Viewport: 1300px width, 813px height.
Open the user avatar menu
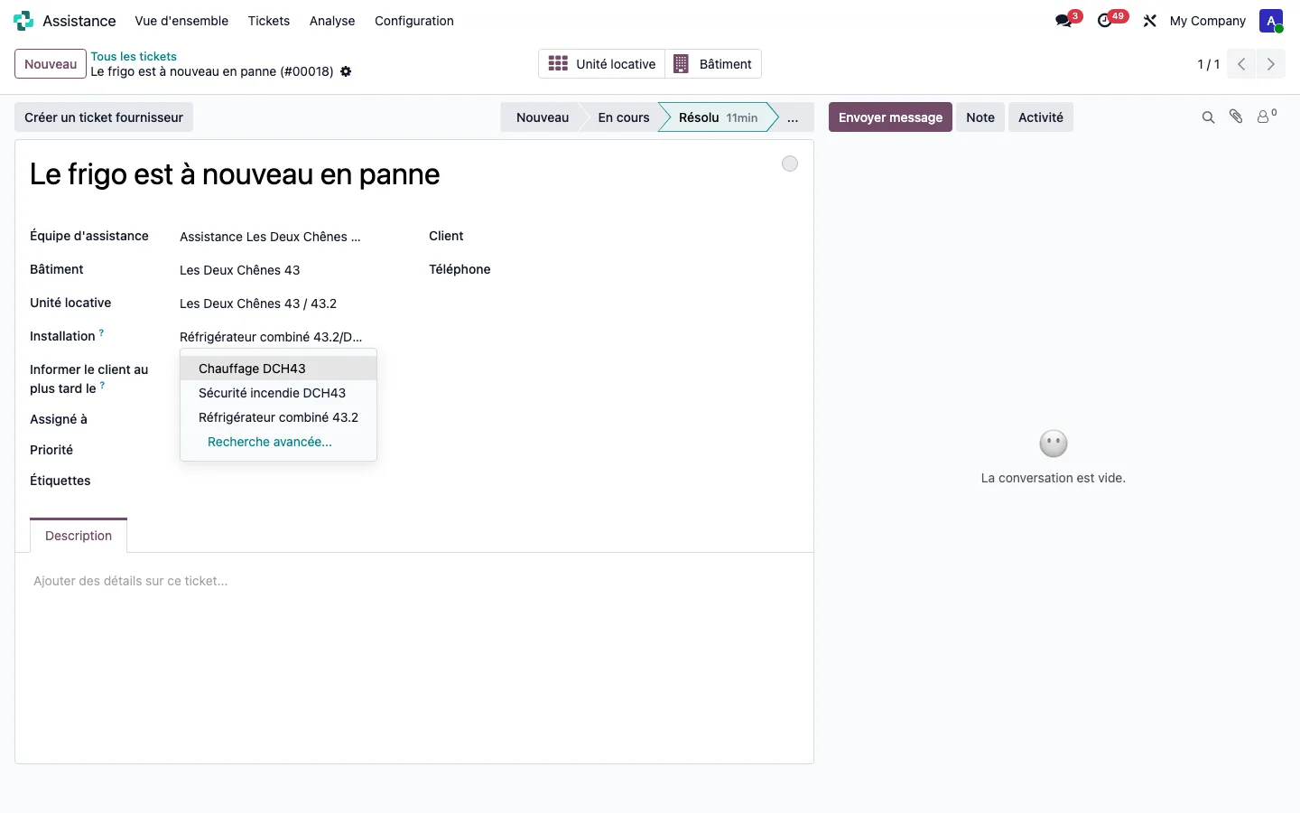[1271, 21]
